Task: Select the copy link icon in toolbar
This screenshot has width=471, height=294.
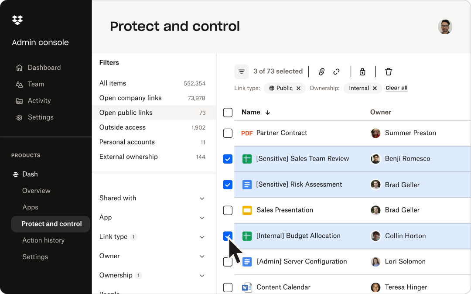Action: (x=321, y=71)
